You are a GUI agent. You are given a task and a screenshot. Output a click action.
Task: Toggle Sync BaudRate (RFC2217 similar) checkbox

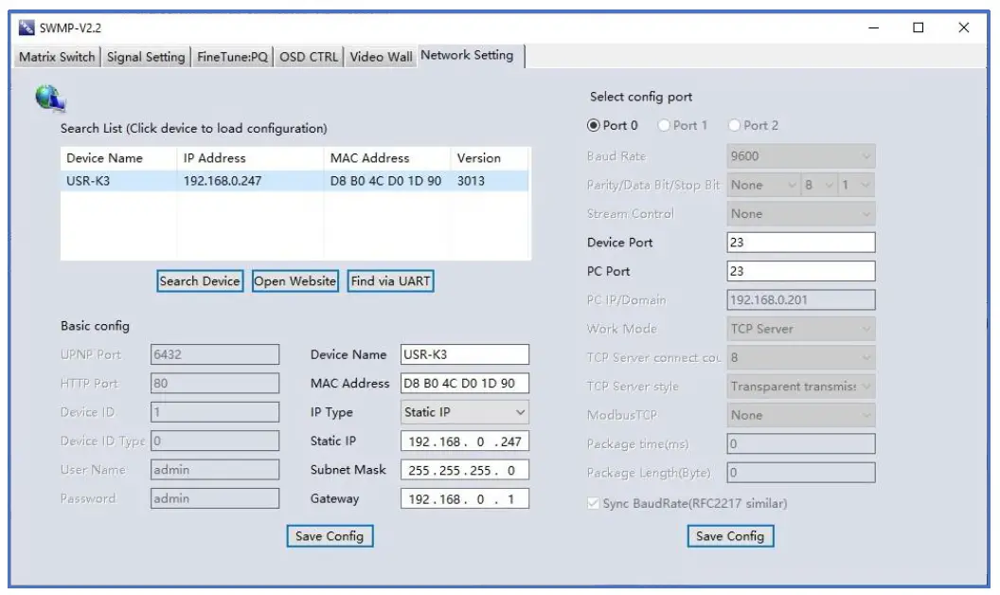tap(593, 503)
